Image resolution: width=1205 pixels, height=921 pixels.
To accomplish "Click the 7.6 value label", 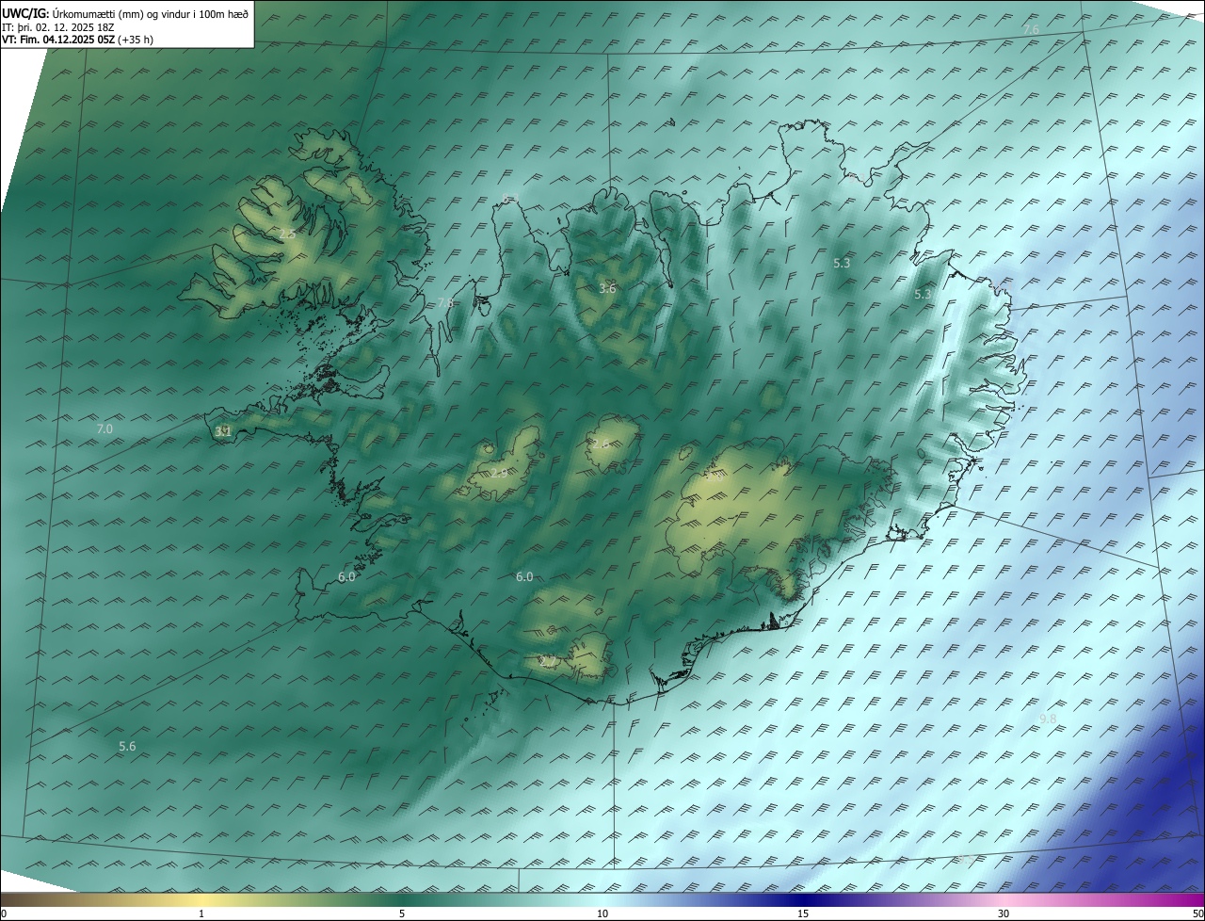I will (1031, 30).
